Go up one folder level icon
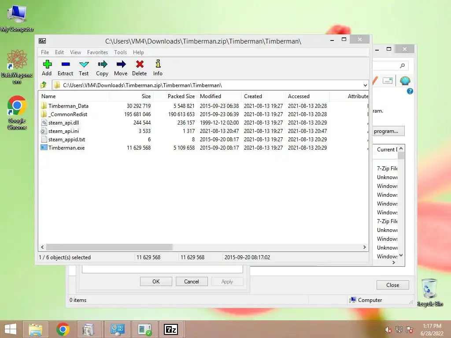 [x=44, y=85]
